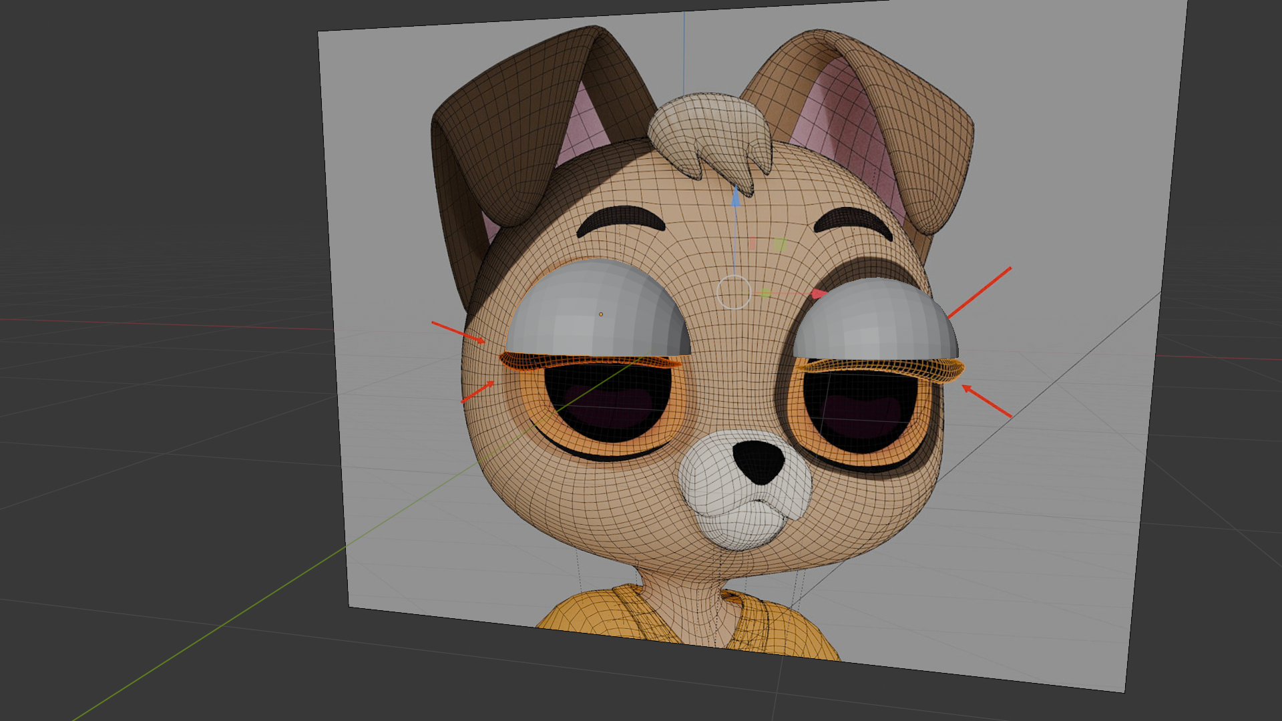Image resolution: width=1282 pixels, height=721 pixels.
Task: Select the character's black nose
Action: [x=759, y=461]
